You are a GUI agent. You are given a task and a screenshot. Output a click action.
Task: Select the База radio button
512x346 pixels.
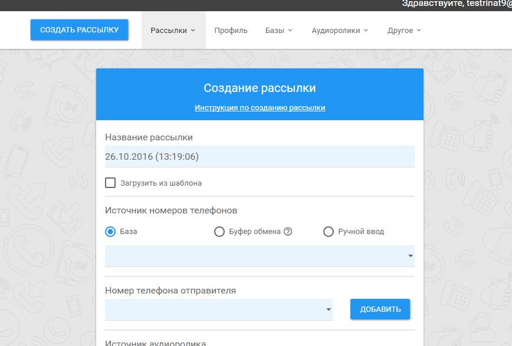[110, 232]
